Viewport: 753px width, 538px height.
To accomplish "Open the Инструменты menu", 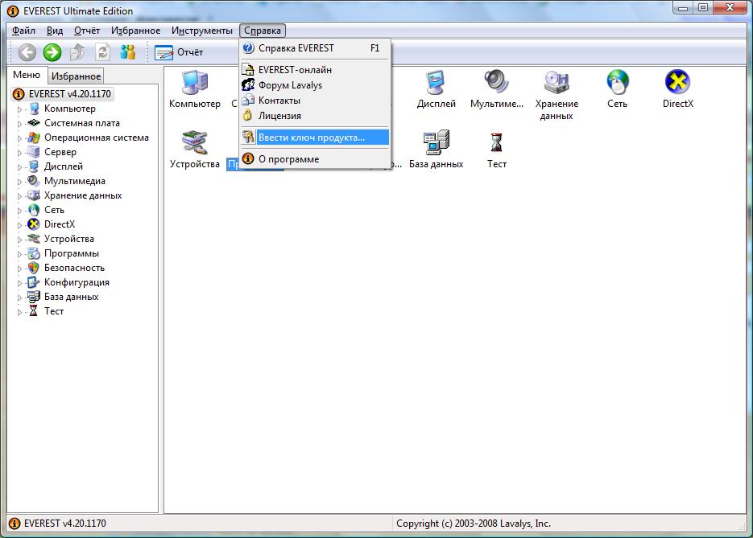I will (201, 31).
